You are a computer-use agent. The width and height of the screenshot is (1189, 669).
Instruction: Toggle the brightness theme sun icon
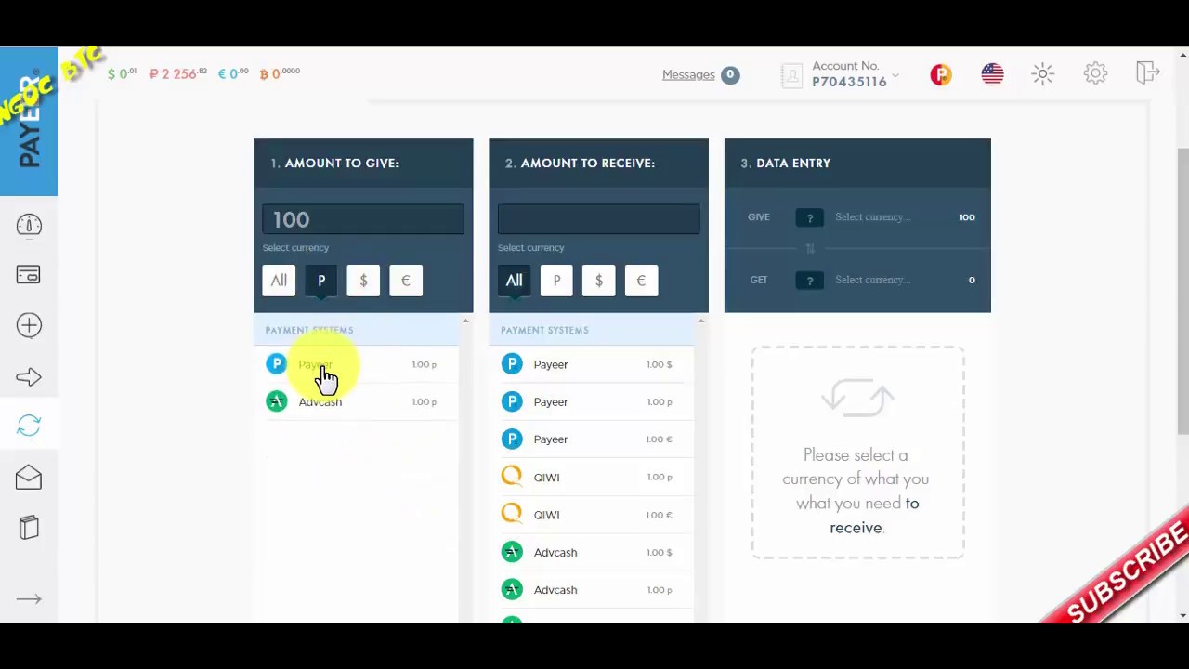tap(1043, 74)
